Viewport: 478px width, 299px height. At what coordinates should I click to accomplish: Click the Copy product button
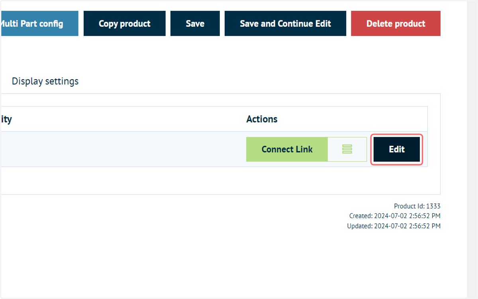click(124, 24)
